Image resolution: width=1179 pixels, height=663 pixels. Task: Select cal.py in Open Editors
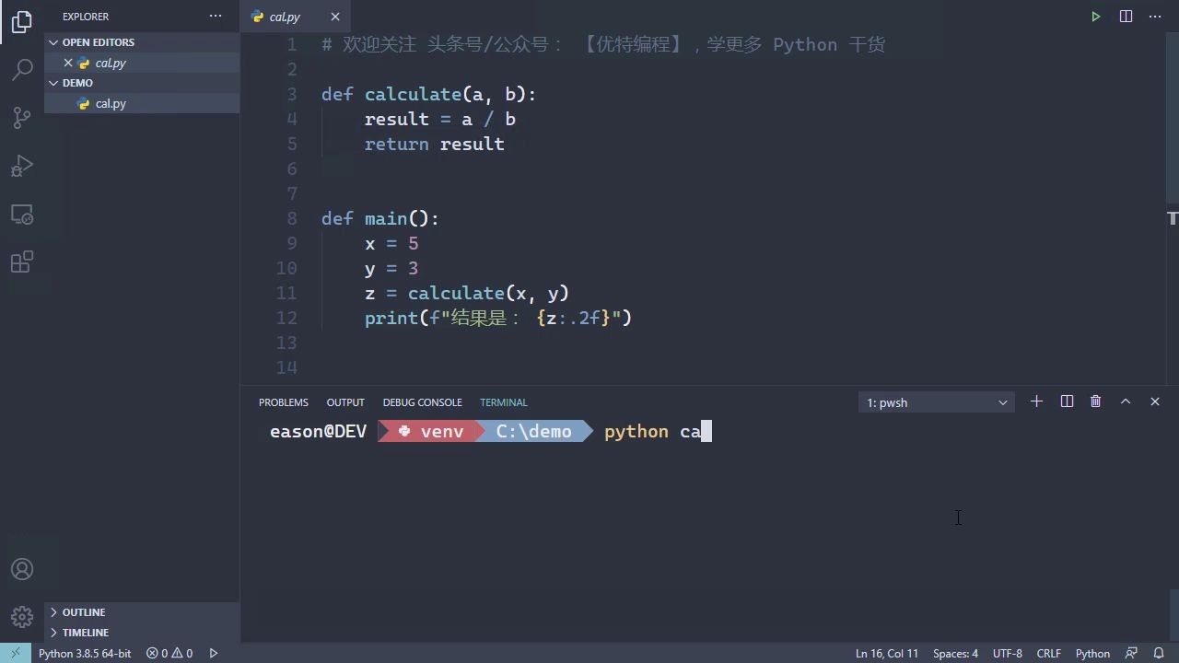click(142, 63)
